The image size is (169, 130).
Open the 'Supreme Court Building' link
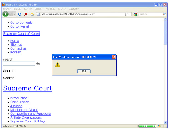27,121
